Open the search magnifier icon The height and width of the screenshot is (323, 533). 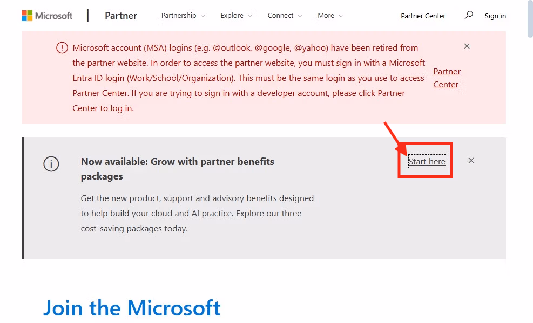point(468,15)
